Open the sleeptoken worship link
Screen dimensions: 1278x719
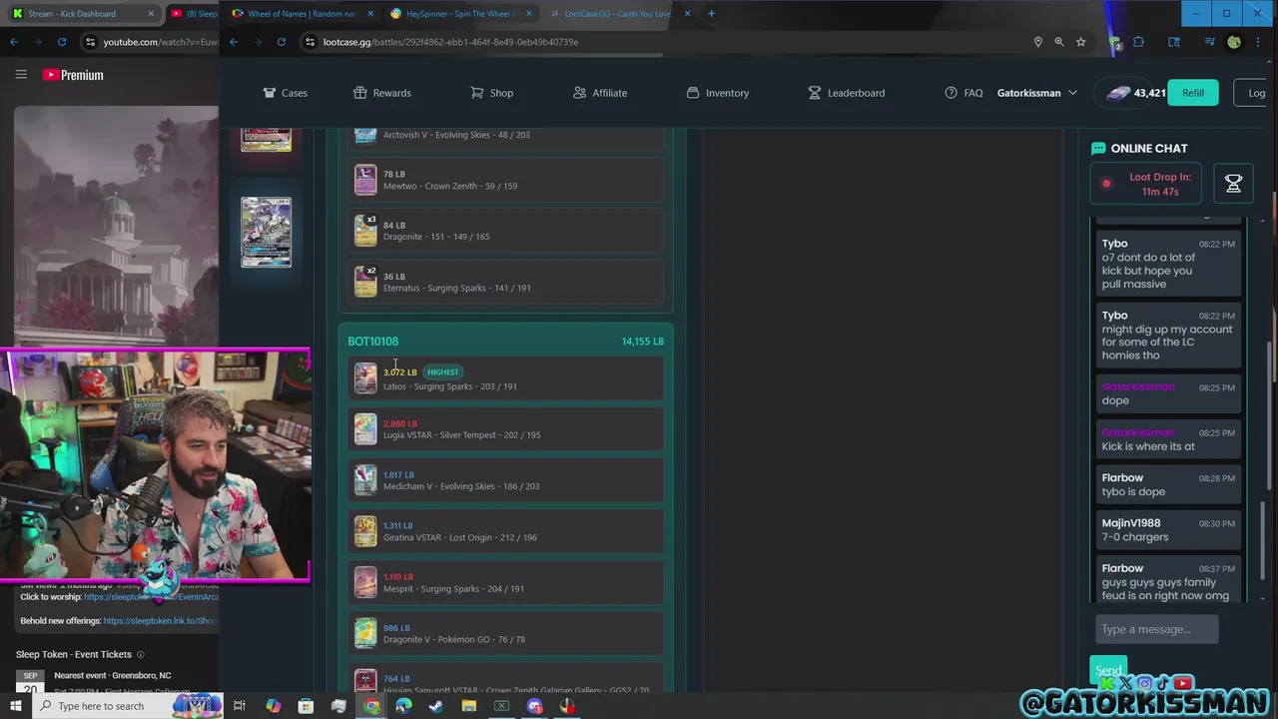coord(151,597)
